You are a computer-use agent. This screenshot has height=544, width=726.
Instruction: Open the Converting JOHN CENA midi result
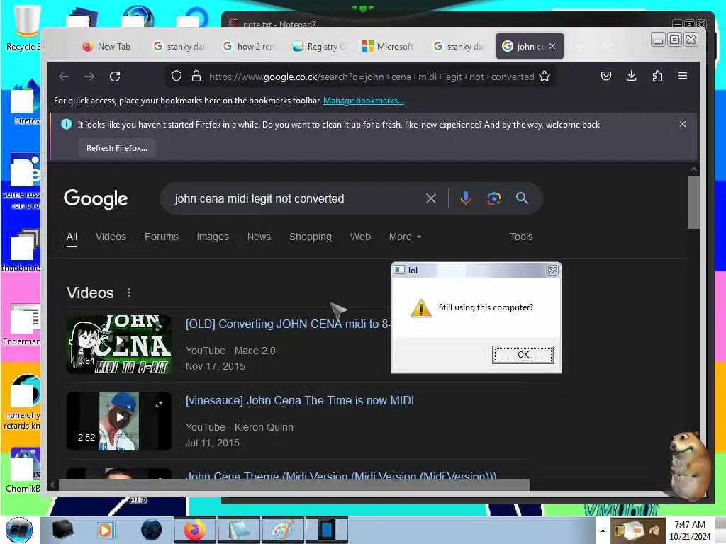[x=287, y=324]
